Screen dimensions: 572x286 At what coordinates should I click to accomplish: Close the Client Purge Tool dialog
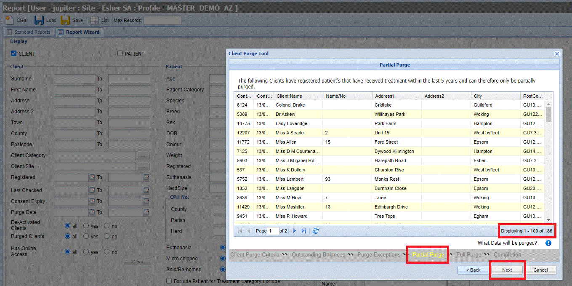tap(557, 53)
